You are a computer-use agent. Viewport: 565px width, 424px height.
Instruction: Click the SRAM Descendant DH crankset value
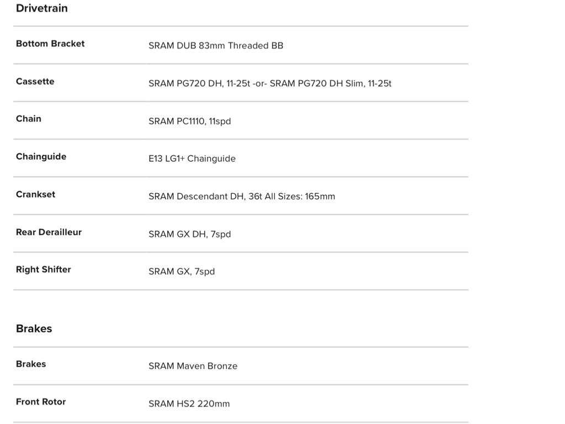click(242, 197)
